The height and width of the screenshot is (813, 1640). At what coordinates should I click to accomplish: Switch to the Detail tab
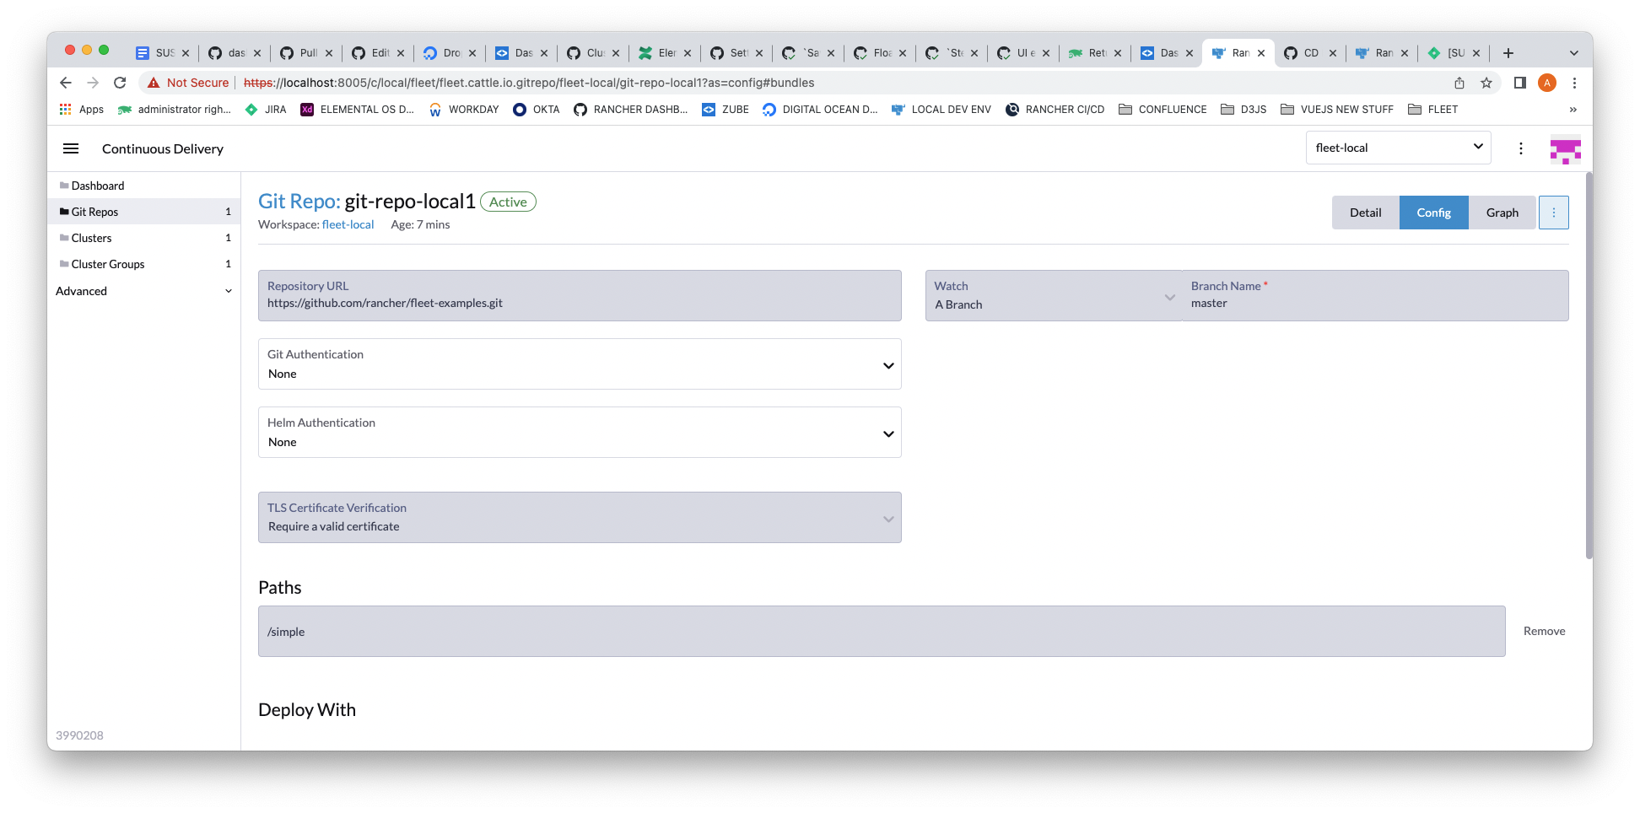click(x=1365, y=213)
